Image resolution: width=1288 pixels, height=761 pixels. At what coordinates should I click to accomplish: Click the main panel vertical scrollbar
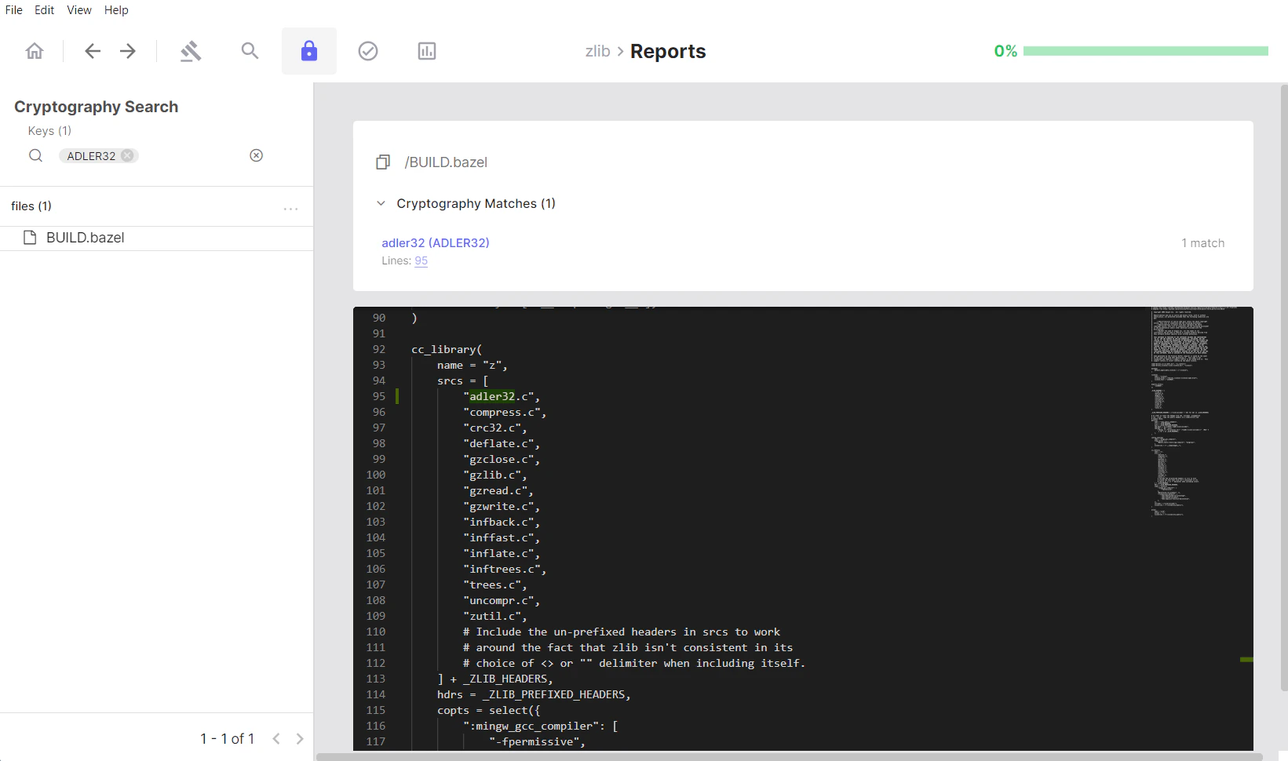click(x=1284, y=388)
